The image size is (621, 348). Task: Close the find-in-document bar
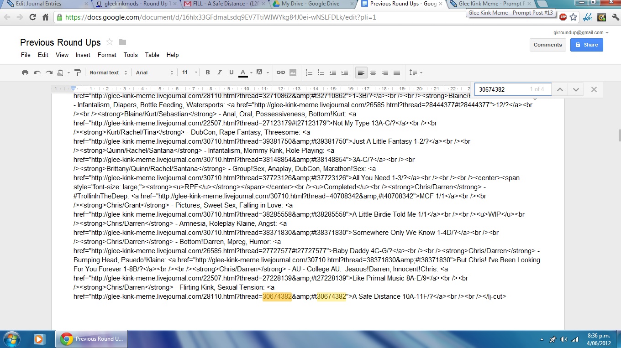(x=594, y=89)
